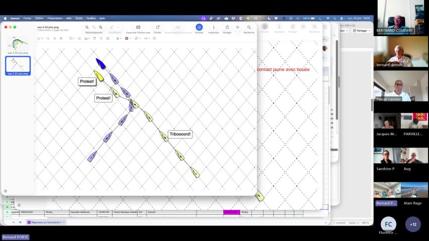Image resolution: width=429 pixels, height=241 pixels.
Task: Open Control Center icon in menu bar
Action: (342, 19)
